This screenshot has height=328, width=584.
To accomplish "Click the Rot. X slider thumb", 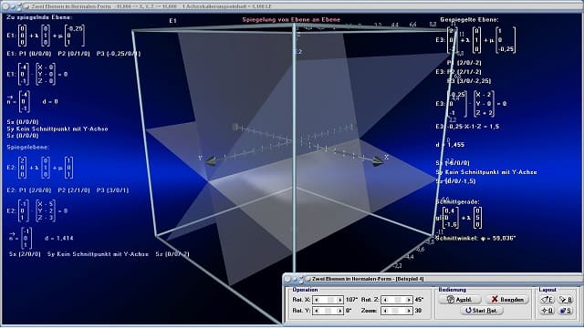I will (330, 300).
